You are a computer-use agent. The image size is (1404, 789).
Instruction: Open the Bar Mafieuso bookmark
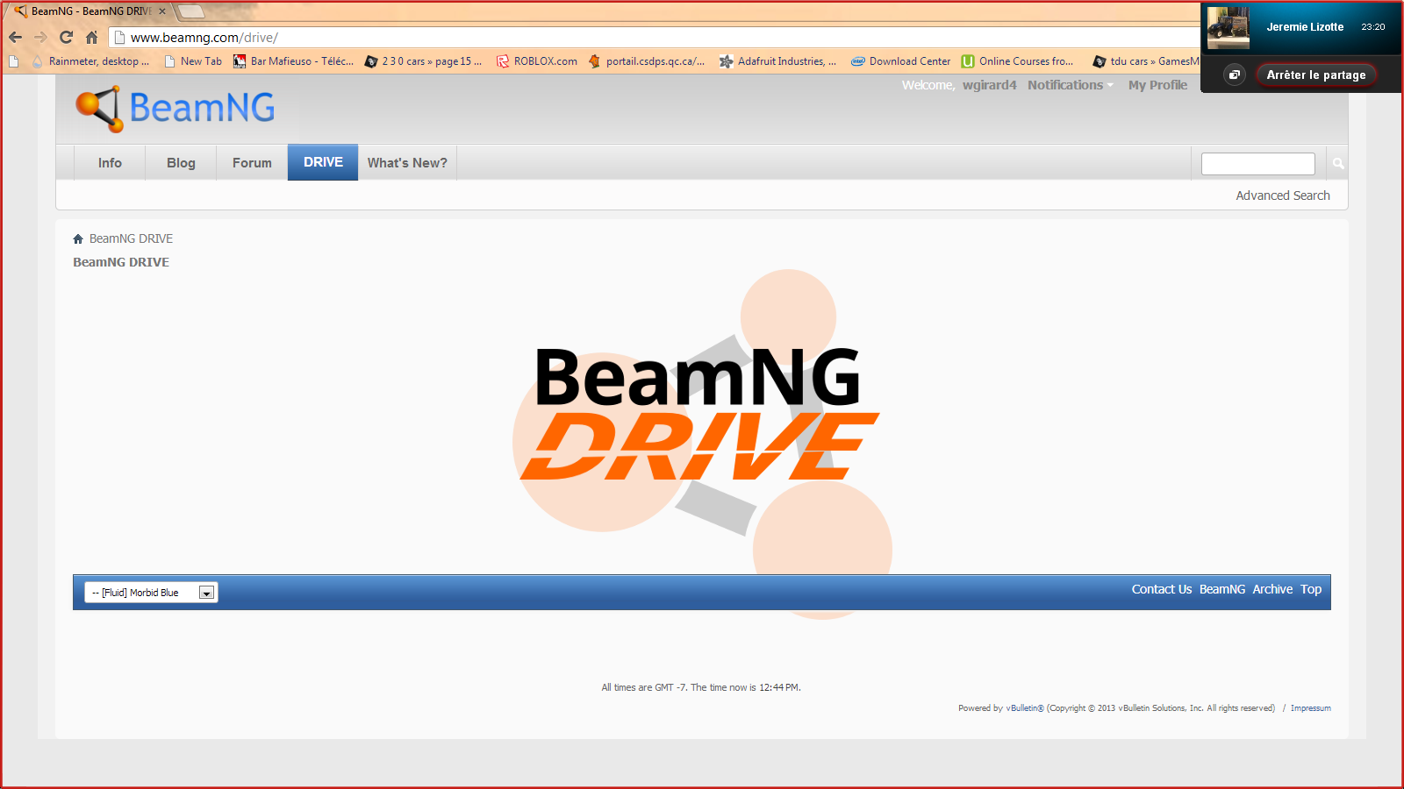[293, 61]
